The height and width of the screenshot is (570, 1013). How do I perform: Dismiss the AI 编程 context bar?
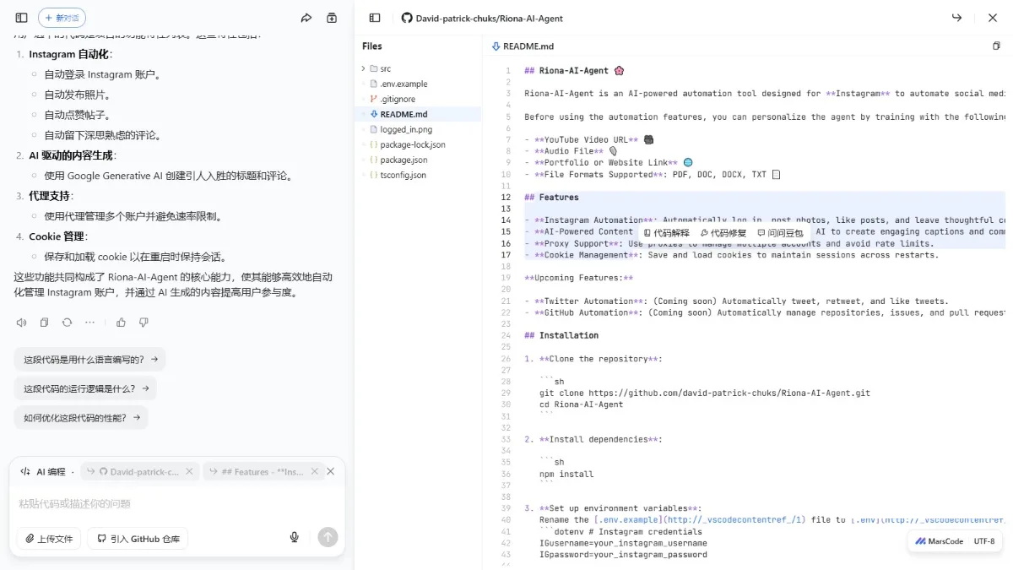point(331,471)
